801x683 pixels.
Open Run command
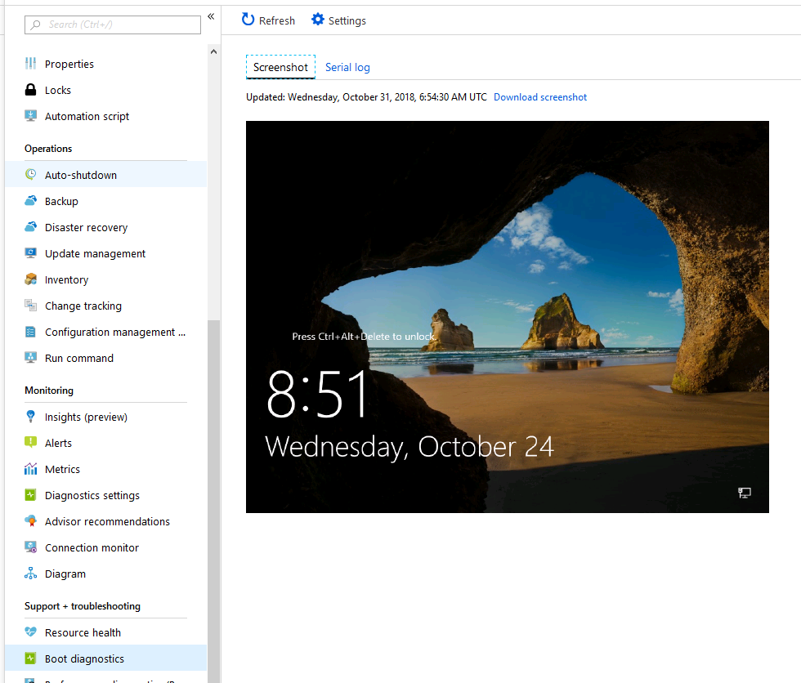pos(77,358)
